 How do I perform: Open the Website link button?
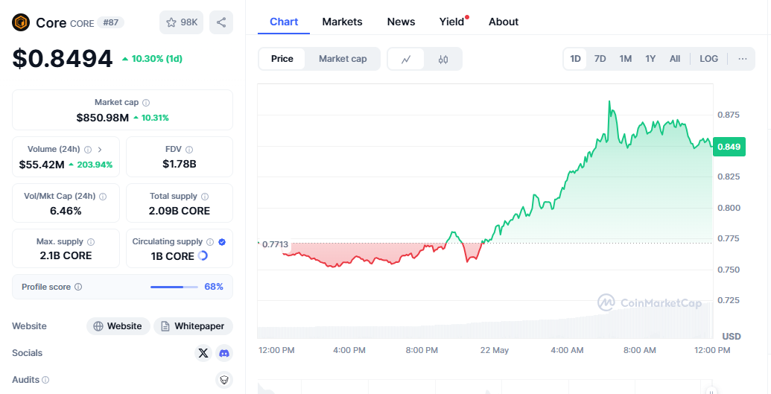click(x=118, y=326)
